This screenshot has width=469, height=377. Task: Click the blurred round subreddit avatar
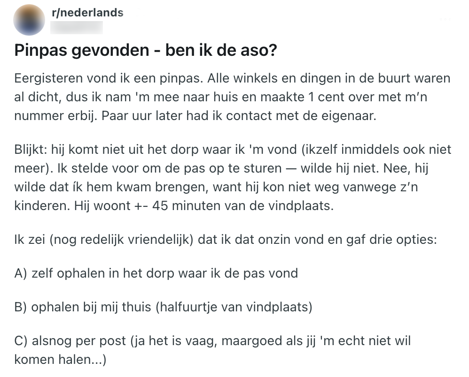30,20
